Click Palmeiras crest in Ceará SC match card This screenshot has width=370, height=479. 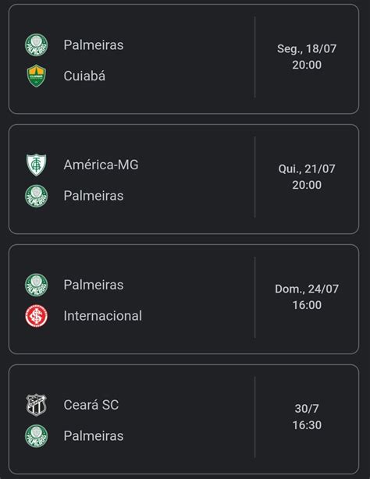click(x=37, y=436)
